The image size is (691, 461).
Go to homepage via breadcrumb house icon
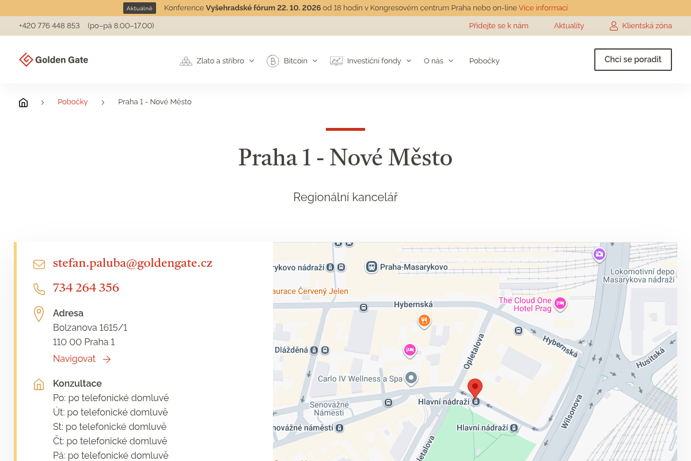click(23, 102)
